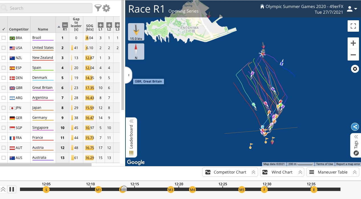The image size is (361, 199).
Task: Toggle the select-all checkmark column header
Action: [3, 29]
